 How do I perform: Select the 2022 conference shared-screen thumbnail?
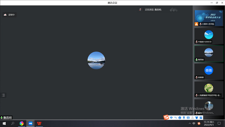[x=209, y=18]
